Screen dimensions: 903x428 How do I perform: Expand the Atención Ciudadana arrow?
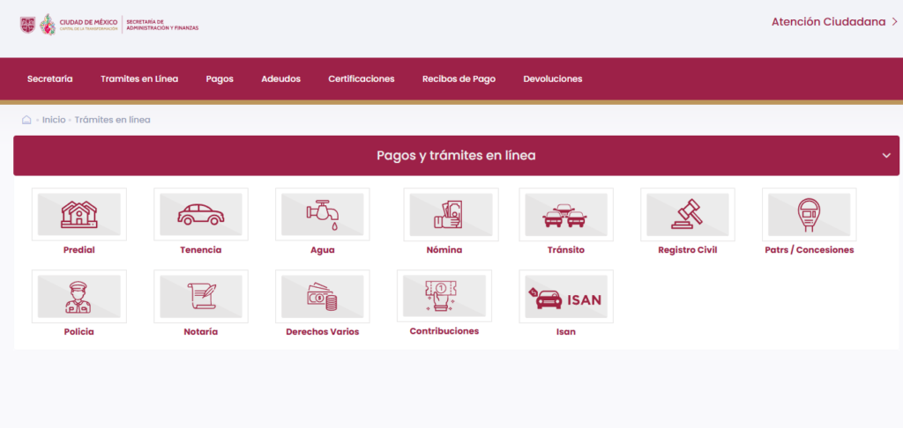coord(894,22)
